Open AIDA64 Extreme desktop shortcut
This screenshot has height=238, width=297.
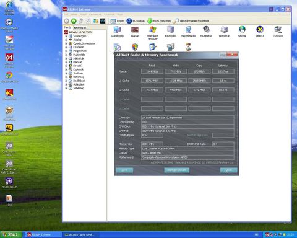tap(9, 61)
